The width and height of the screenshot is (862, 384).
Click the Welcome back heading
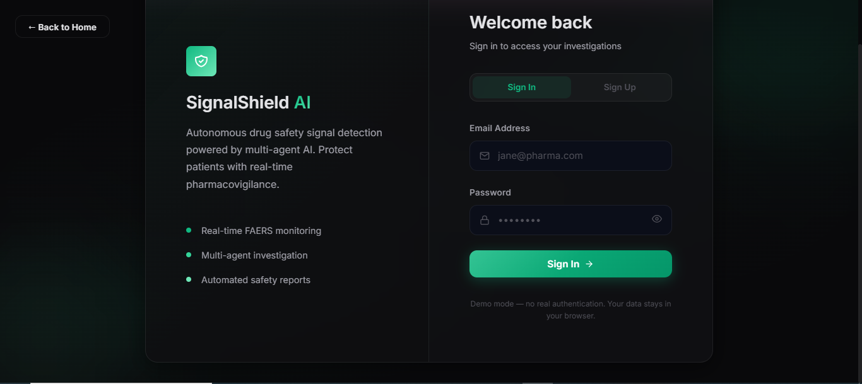point(530,23)
